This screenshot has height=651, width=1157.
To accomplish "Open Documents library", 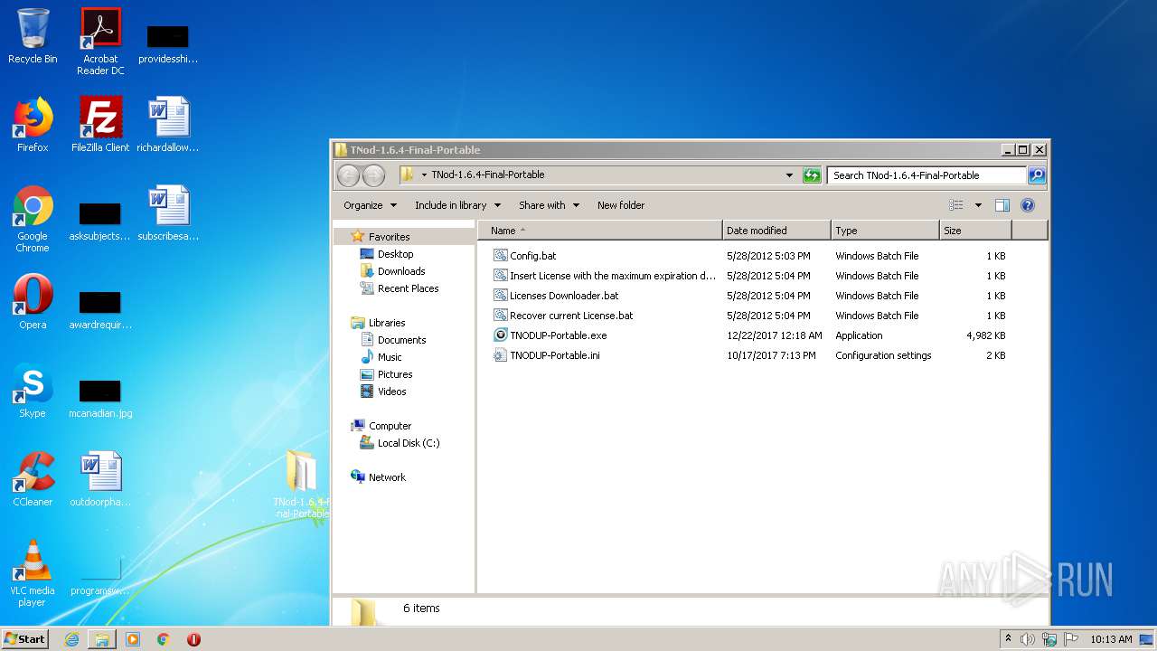I will [401, 340].
